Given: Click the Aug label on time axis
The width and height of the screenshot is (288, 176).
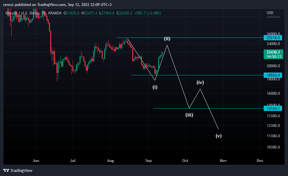Looking at the screenshot, I should (x=110, y=161).
